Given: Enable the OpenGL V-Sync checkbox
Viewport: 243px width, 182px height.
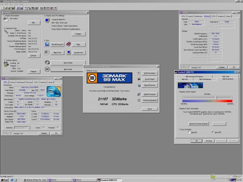Looking at the screenshot, I should click(189, 132).
